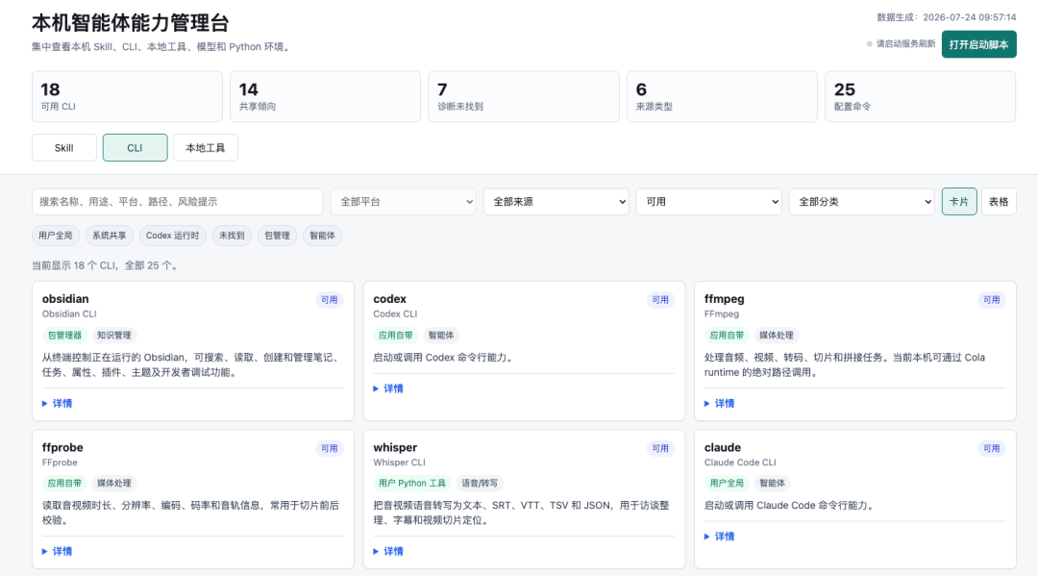Toggle the 未找到 filter chip
The width and height of the screenshot is (1038, 576).
tap(232, 235)
